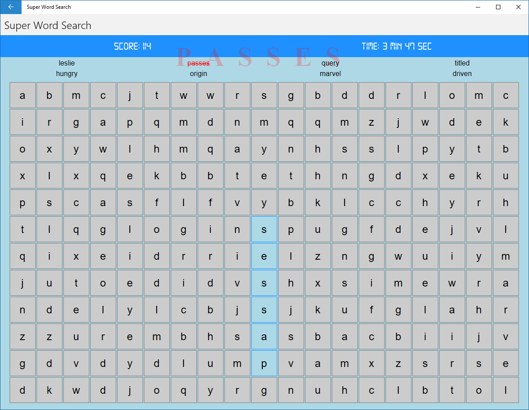Click the 'p' tile between 'l' and 'y'
529x410 pixels.
tap(425, 149)
